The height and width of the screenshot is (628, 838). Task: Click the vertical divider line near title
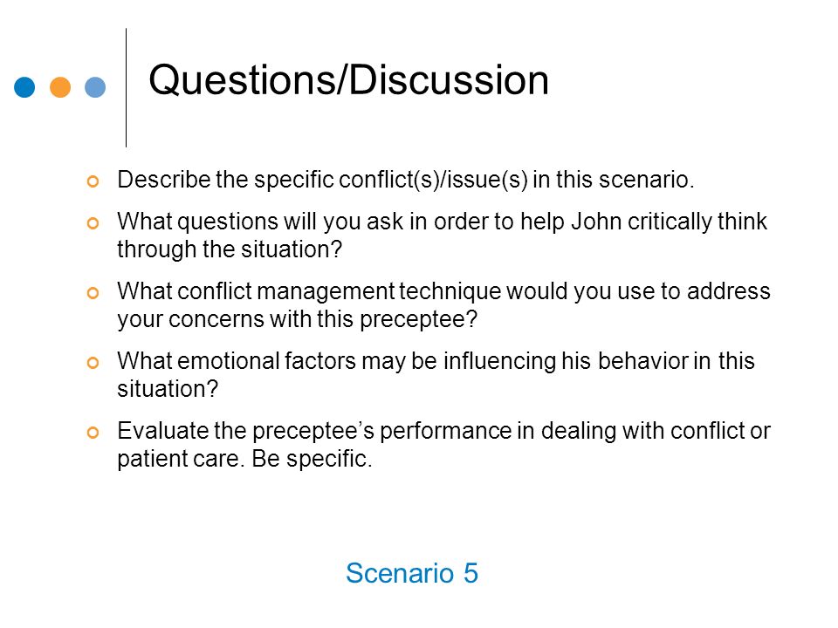pyautogui.click(x=126, y=87)
